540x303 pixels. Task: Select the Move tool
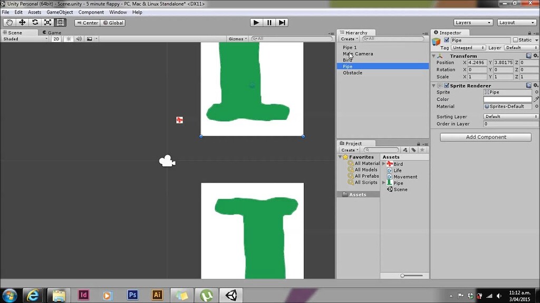click(21, 22)
